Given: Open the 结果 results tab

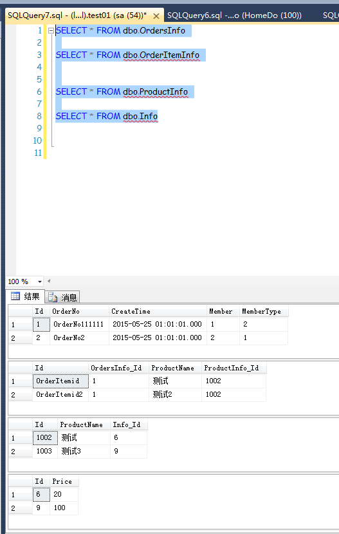Looking at the screenshot, I should tap(25, 296).
